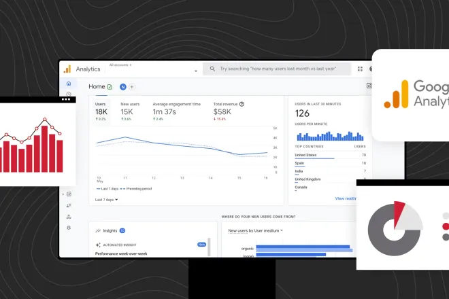This screenshot has width=449, height=299.
Task: Click the organic bar in medium chart
Action: point(303,247)
